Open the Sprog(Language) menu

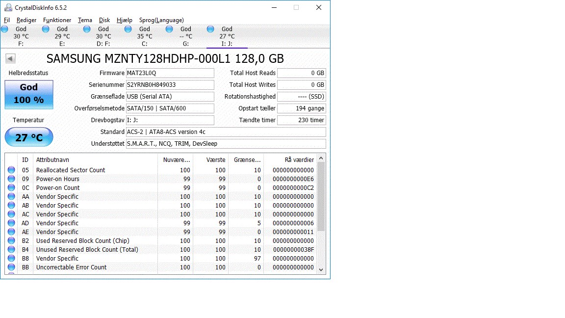161,20
